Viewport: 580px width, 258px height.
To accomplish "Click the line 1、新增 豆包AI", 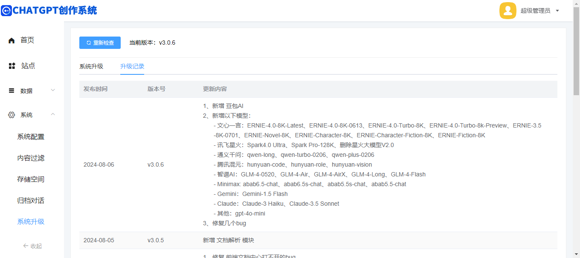I will 223,106.
